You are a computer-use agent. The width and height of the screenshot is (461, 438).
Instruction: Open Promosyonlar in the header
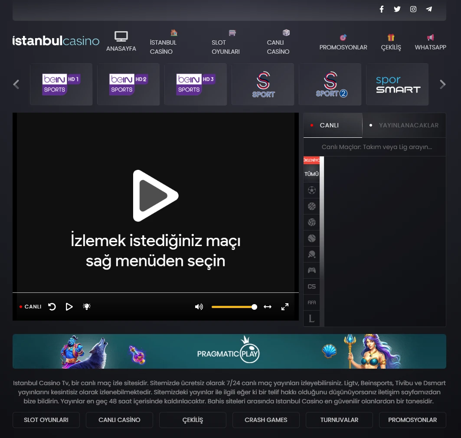coord(343,42)
